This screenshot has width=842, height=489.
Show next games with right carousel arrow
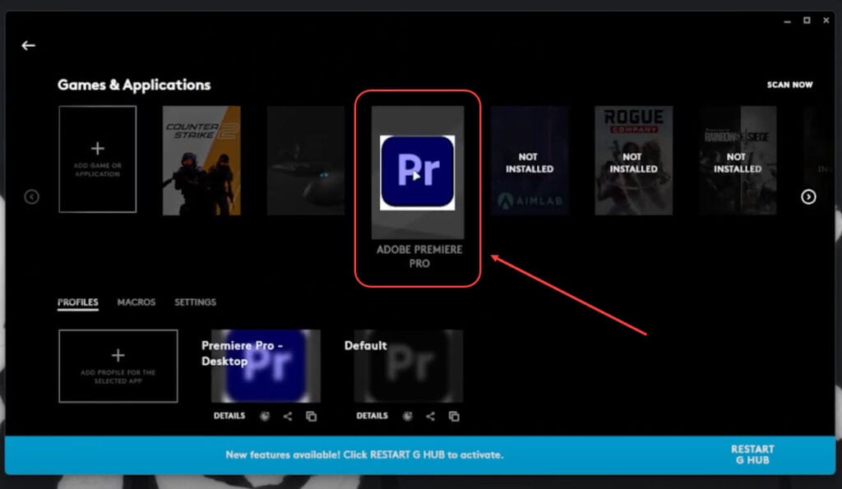click(808, 197)
